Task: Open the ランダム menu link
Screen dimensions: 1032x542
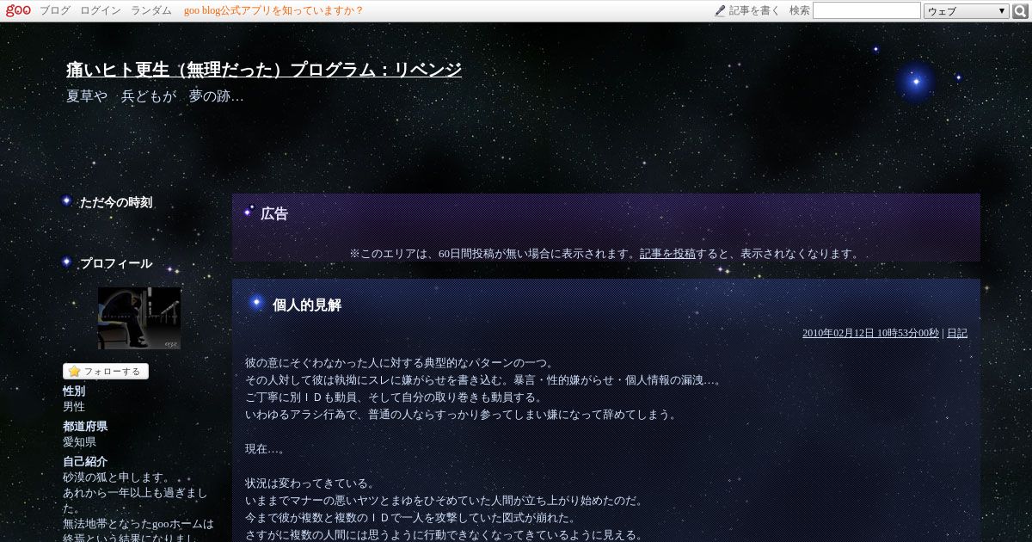Action: pos(151,10)
